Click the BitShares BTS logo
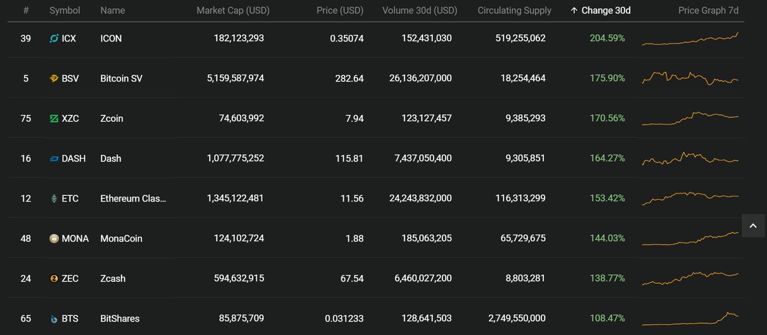This screenshot has height=335, width=767. 54,318
